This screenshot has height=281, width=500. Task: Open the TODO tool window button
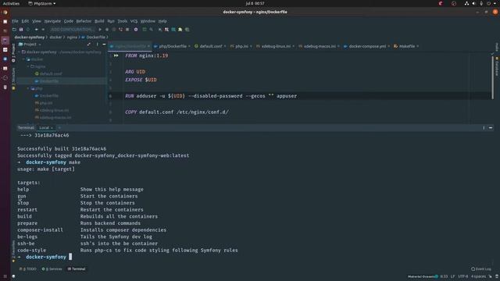28,269
